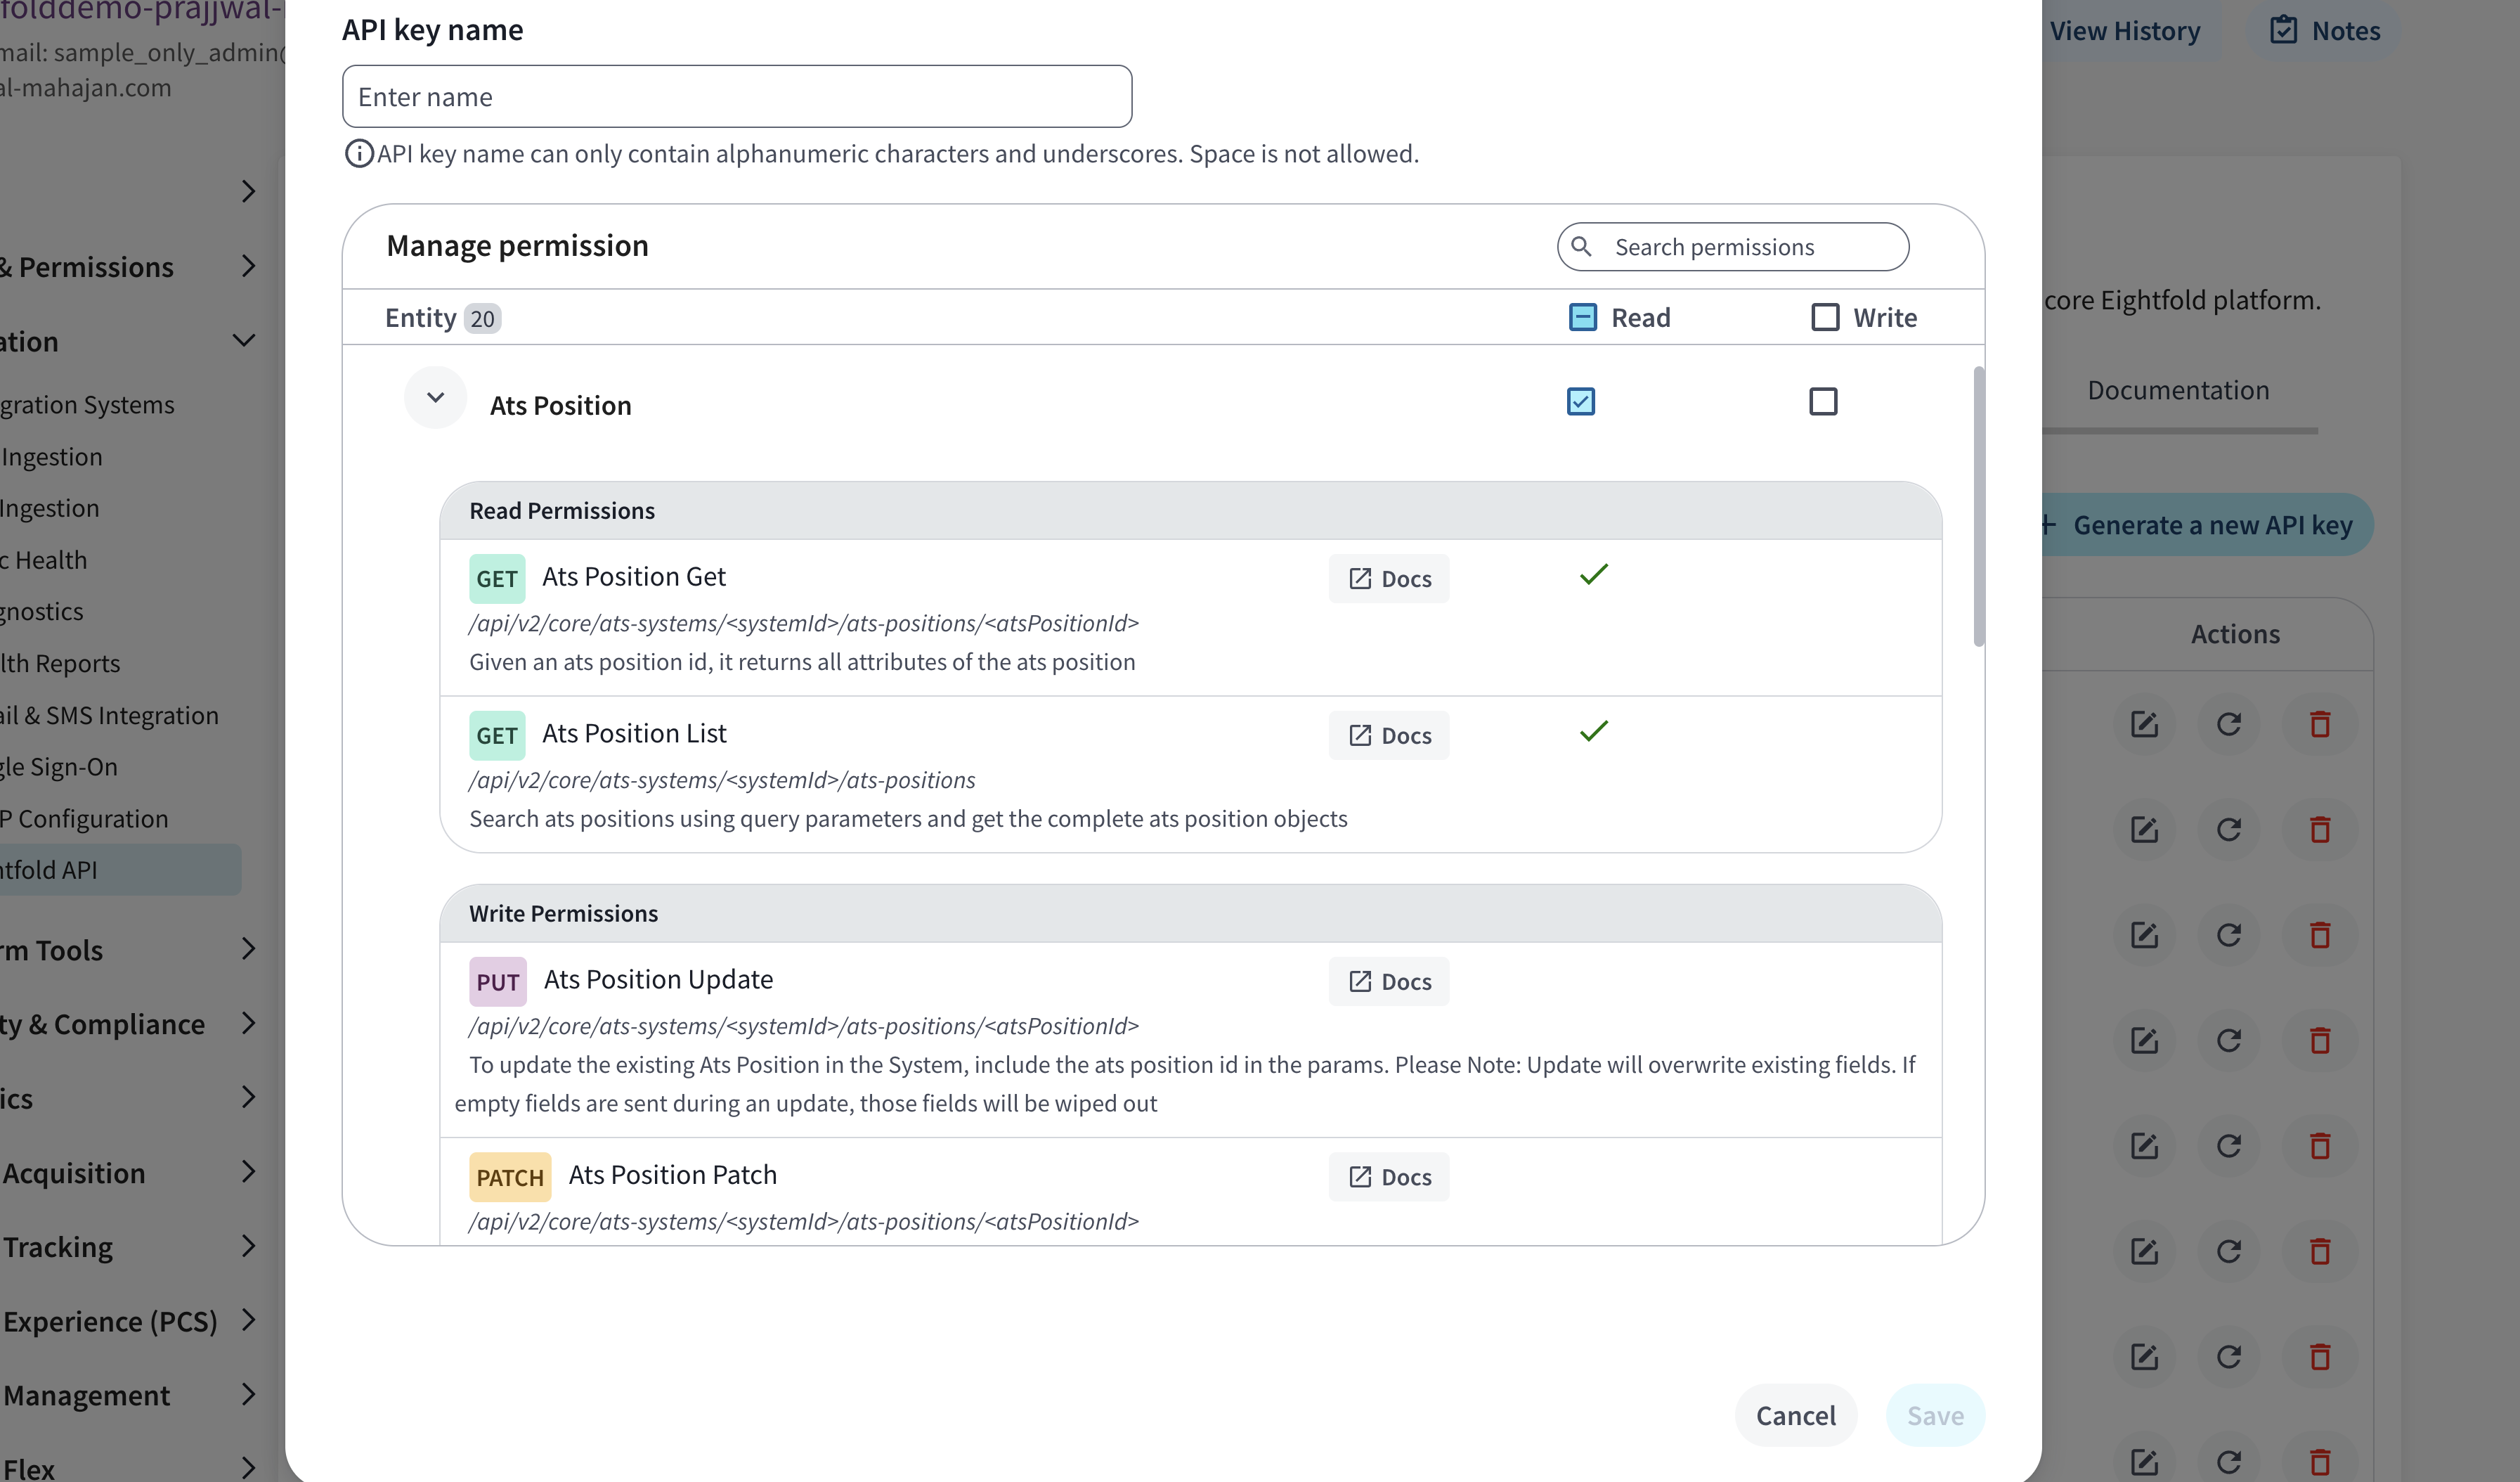Open Docs for Ats Position Update
Viewport: 2520px width, 1482px height.
coord(1389,981)
